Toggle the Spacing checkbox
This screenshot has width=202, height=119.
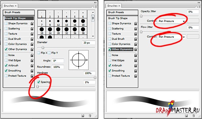pyautogui.click(x=38, y=82)
